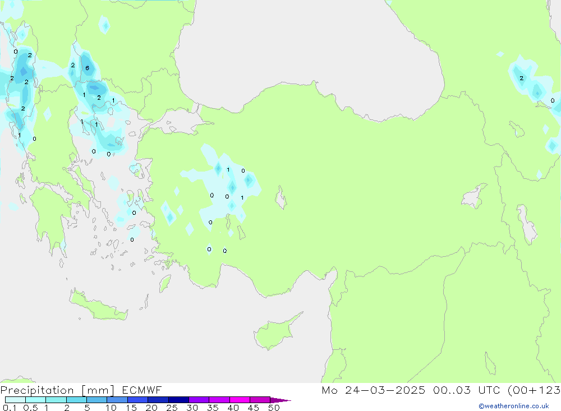This screenshot has height=411, width=561.
Task: Click the legend scale label '0.1'
Action: [x=10, y=408]
